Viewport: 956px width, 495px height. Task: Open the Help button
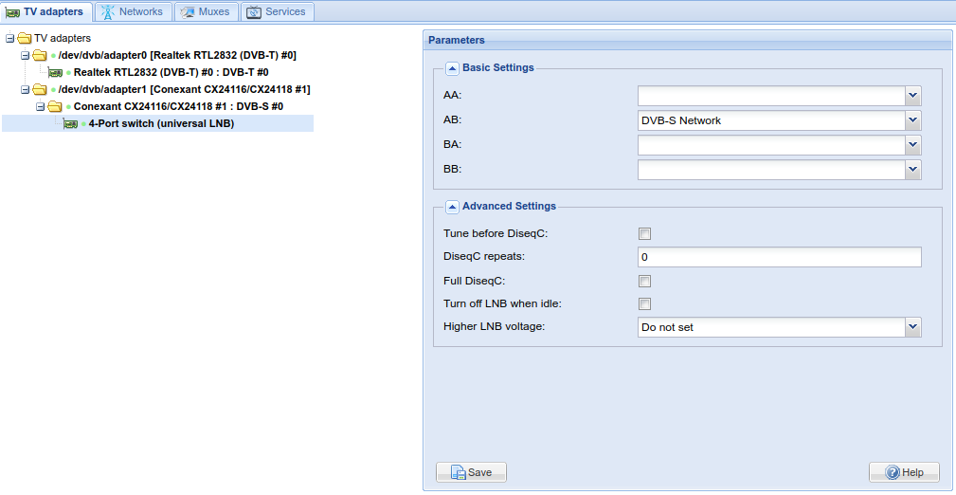(904, 472)
